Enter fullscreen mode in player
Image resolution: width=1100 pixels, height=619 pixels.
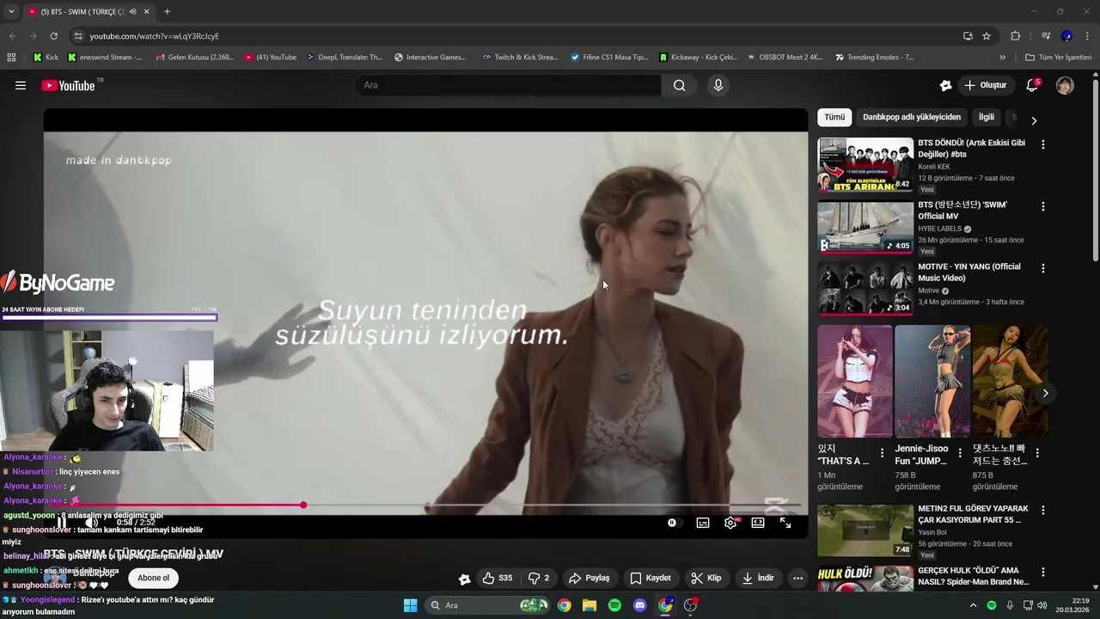point(785,523)
